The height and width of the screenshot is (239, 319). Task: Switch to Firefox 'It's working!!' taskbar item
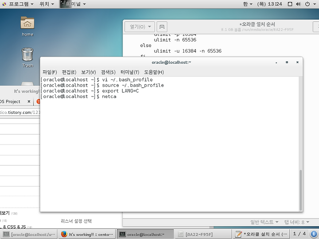[x=87, y=234]
